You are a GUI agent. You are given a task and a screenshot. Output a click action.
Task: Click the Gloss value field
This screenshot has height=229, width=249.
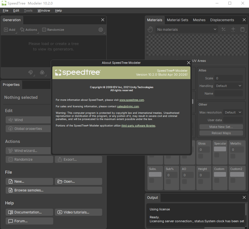(204, 150)
